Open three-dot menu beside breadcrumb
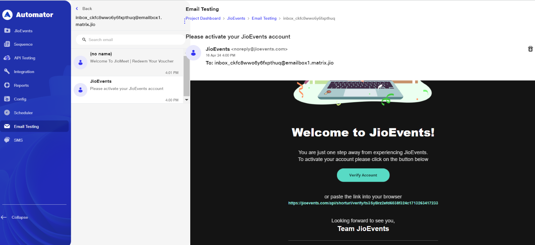 pos(185,21)
